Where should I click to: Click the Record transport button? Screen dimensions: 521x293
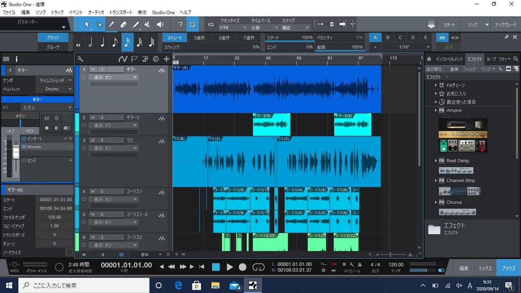point(243,267)
